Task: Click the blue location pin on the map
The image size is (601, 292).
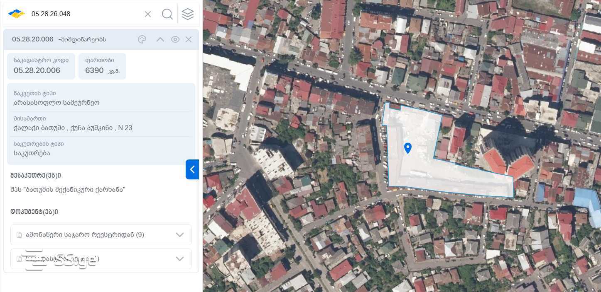Action: click(x=408, y=148)
